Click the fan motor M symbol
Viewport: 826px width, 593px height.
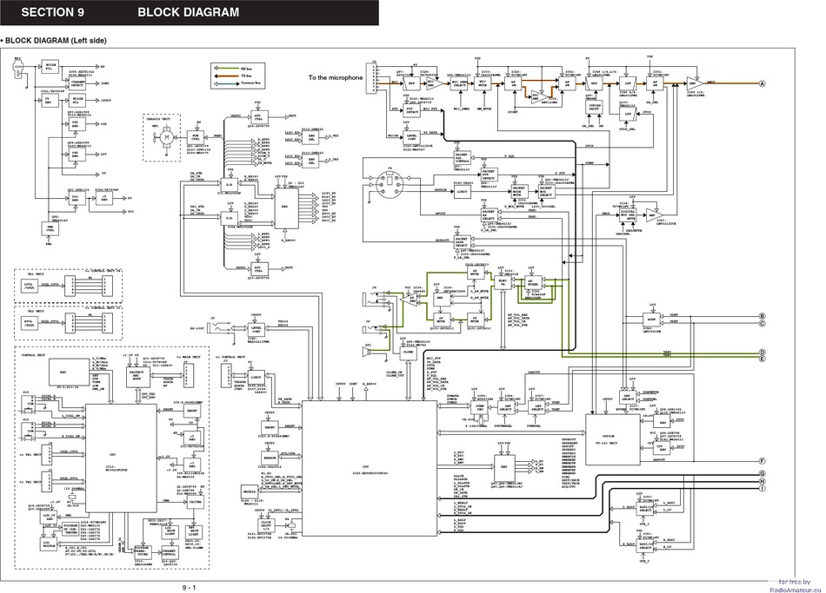point(165,138)
